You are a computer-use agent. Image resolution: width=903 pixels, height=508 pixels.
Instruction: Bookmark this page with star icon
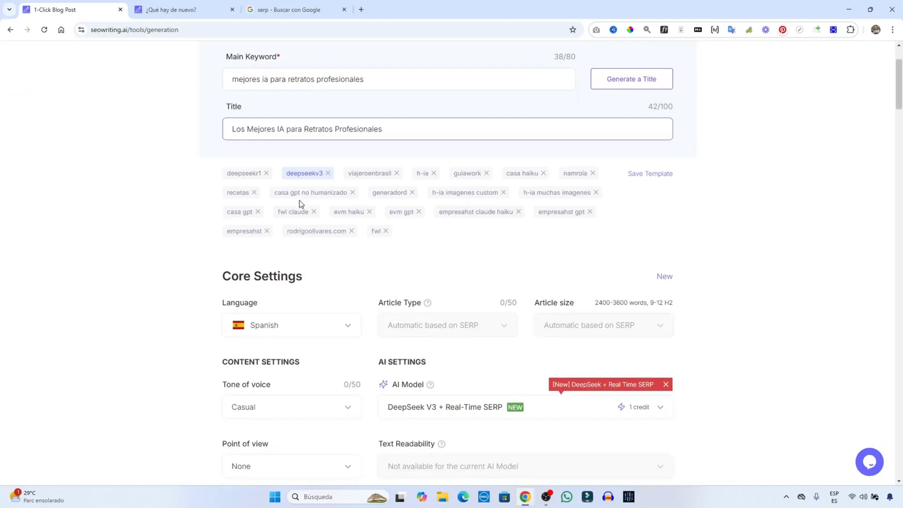[x=573, y=30]
